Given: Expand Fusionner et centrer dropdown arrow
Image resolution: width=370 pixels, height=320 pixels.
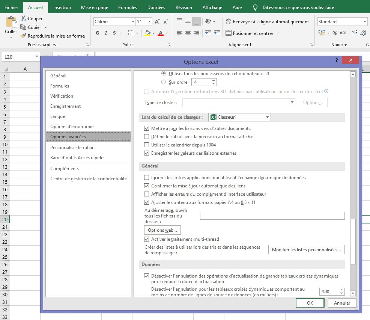Looking at the screenshot, I should coord(278,33).
